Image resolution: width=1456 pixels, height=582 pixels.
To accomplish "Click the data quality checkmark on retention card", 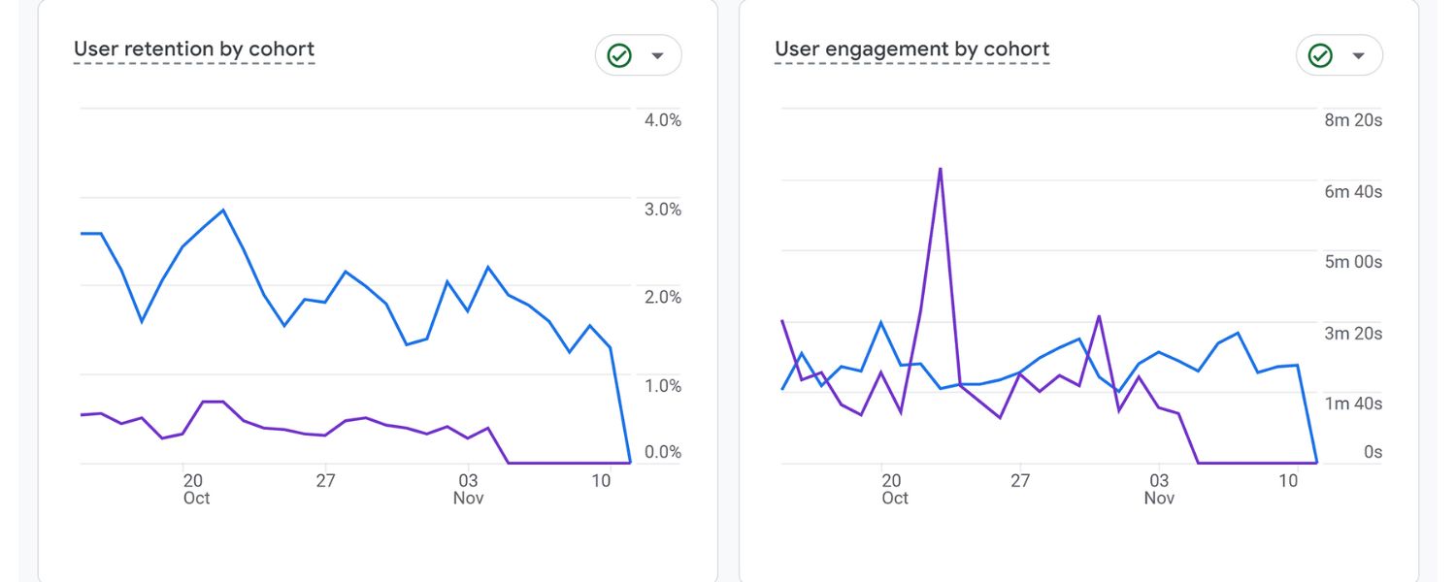I will coord(617,55).
